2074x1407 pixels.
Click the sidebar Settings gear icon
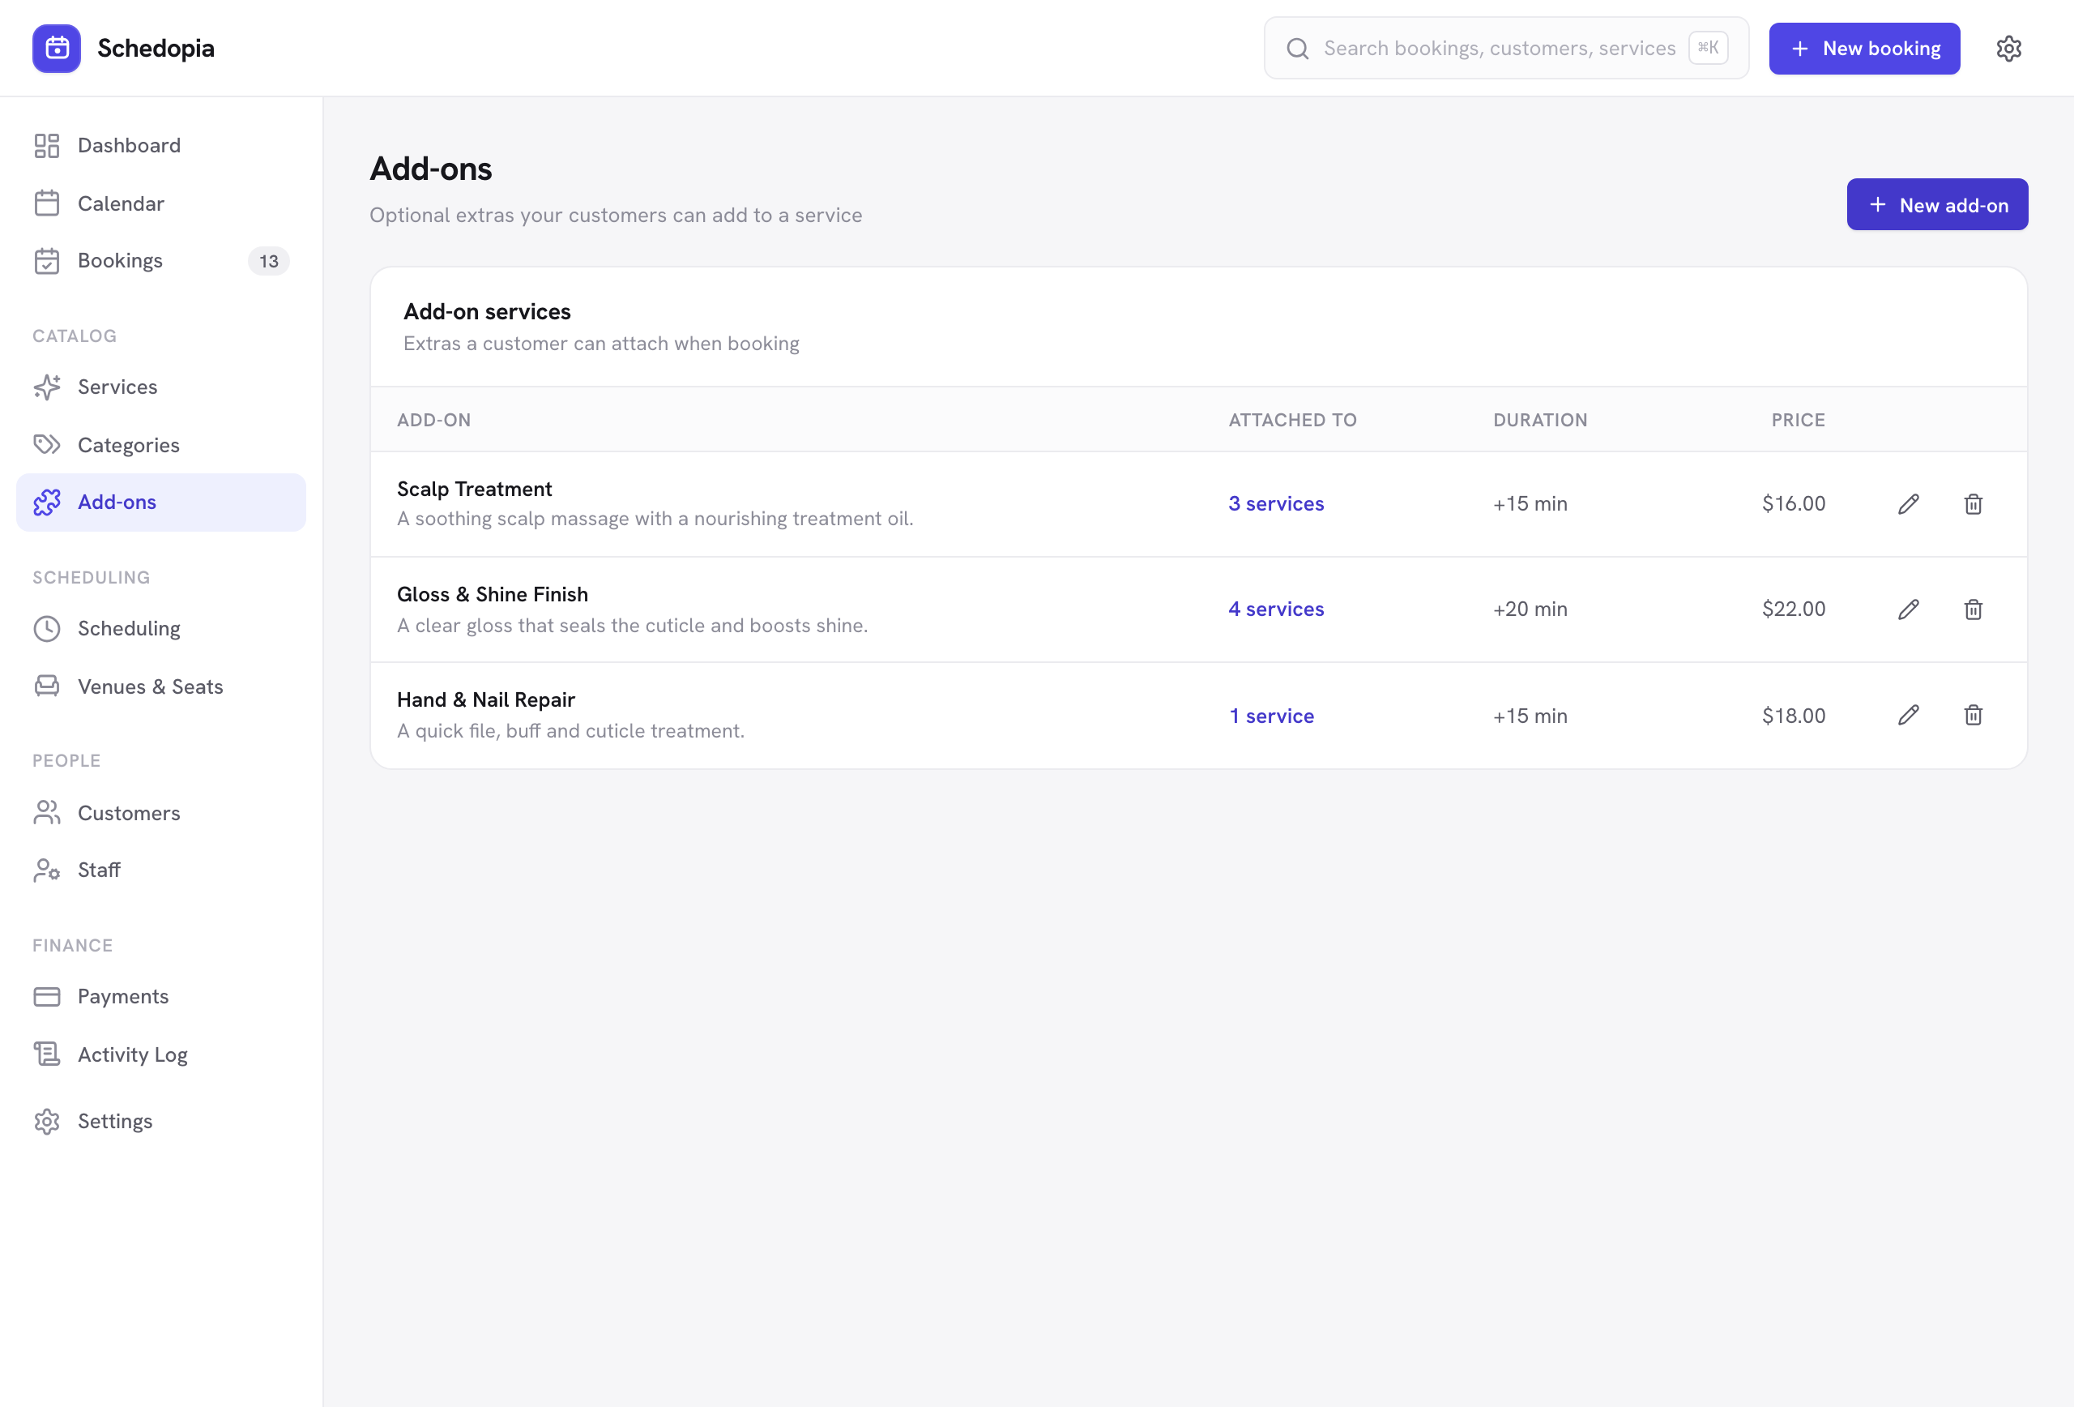(x=46, y=1122)
